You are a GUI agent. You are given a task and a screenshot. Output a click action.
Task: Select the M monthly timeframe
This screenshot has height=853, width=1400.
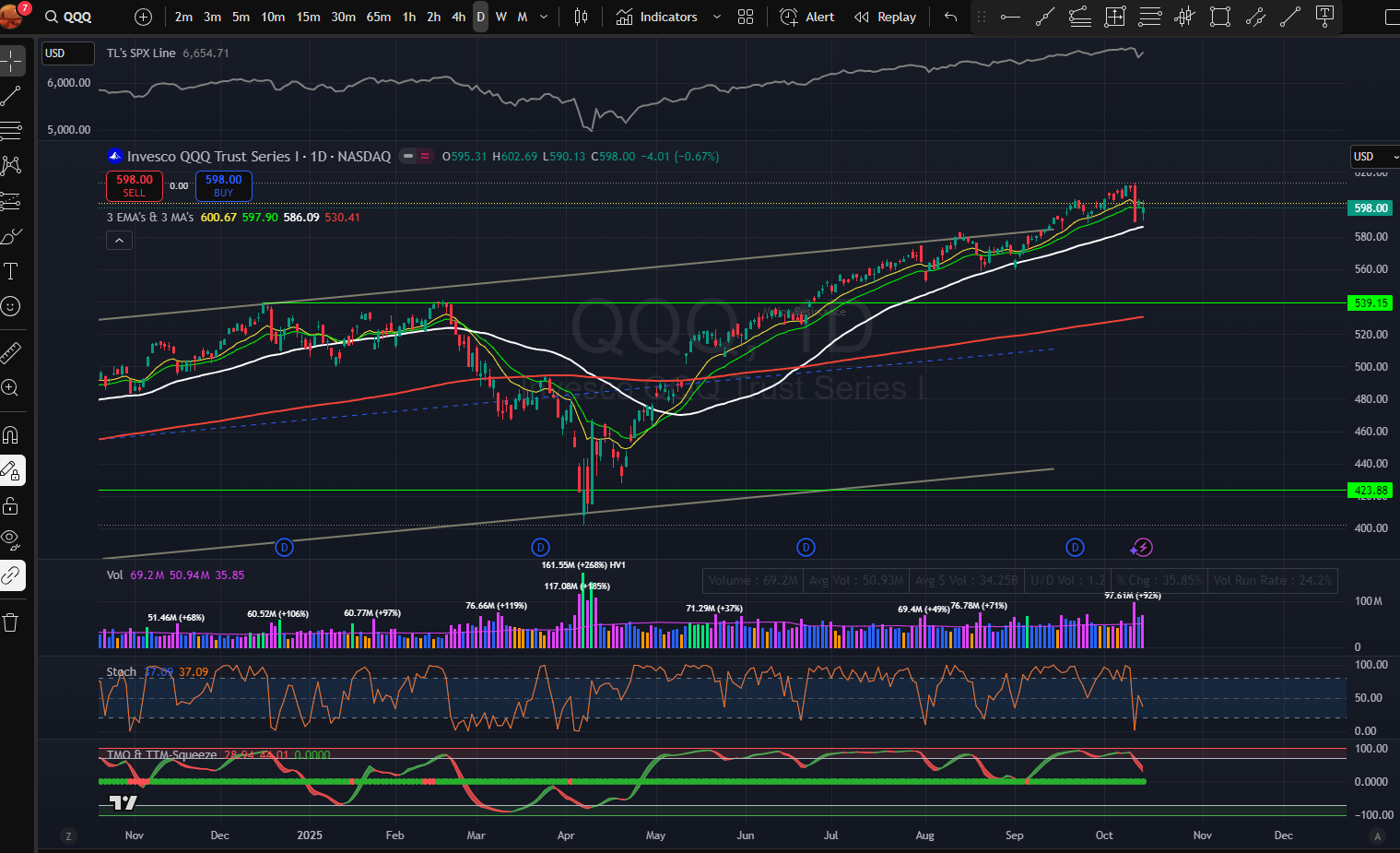click(x=523, y=17)
